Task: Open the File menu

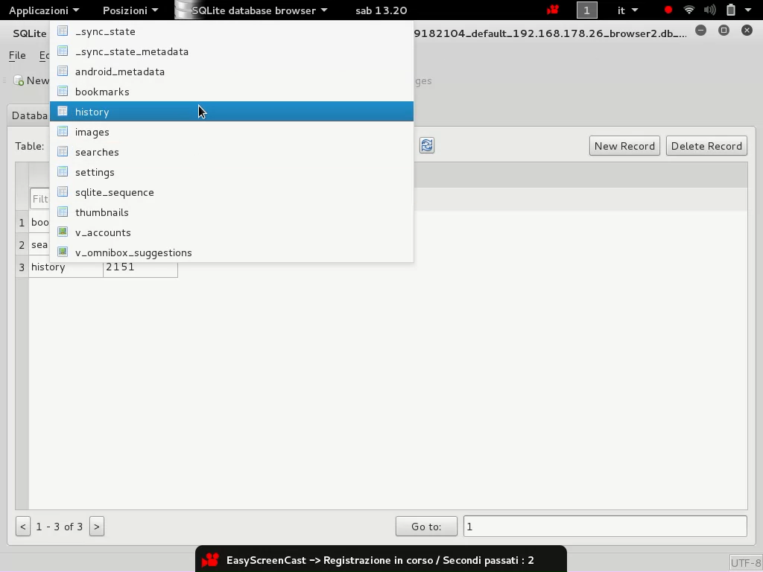Action: pos(17,55)
